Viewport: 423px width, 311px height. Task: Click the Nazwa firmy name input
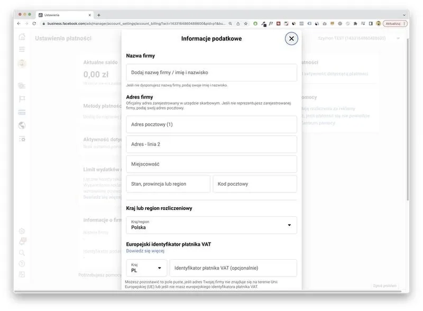211,72
